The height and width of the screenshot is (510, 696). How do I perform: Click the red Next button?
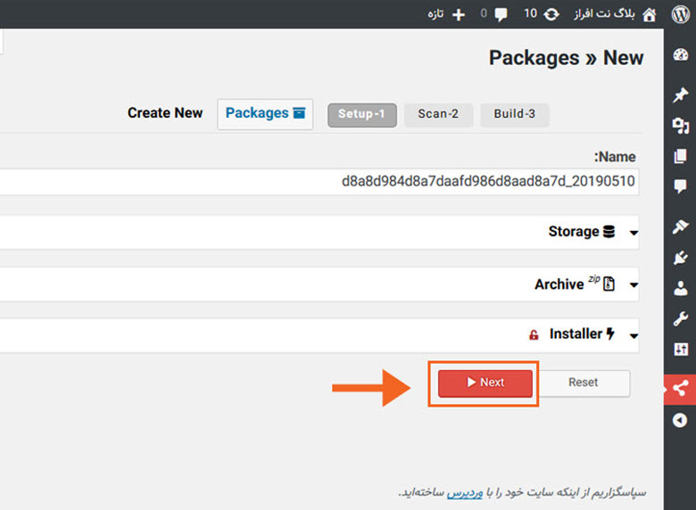(485, 383)
